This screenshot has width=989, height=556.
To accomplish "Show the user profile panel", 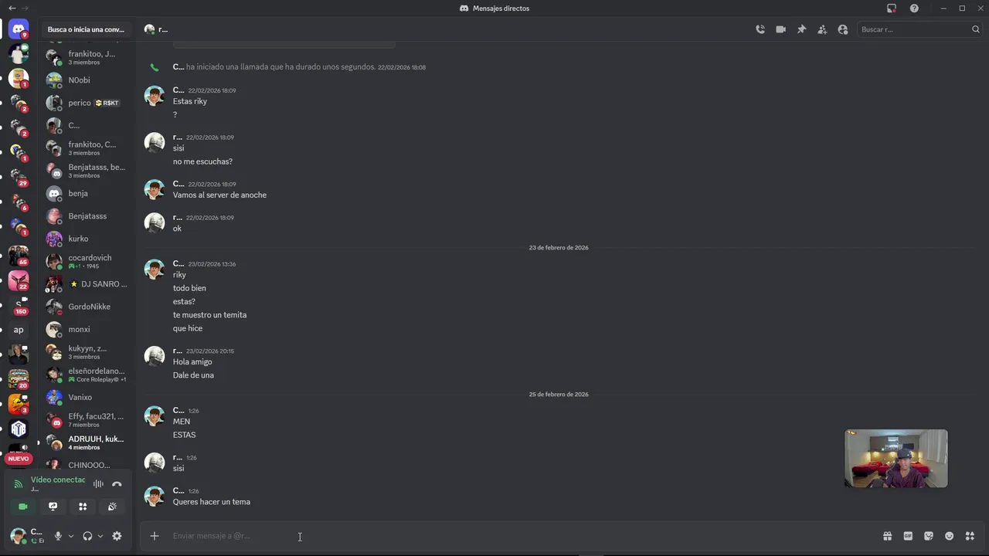I will tap(843, 29).
